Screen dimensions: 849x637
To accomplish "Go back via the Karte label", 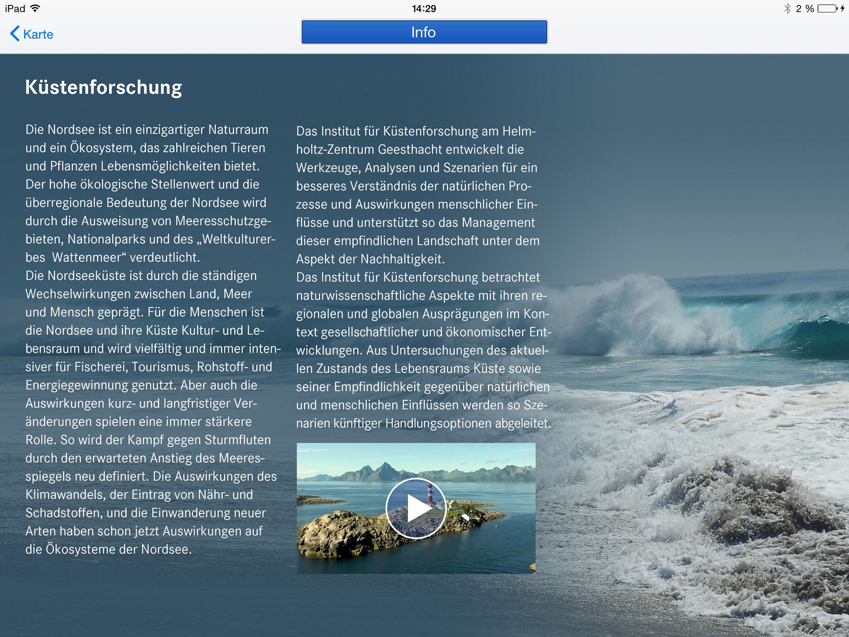I will [x=38, y=35].
